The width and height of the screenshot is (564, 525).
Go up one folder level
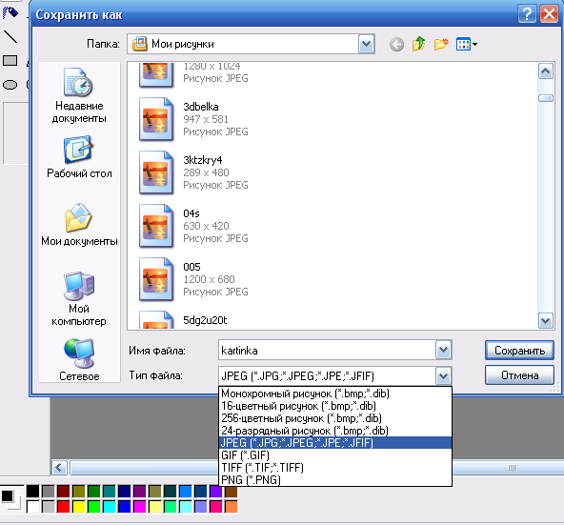pyautogui.click(x=418, y=44)
